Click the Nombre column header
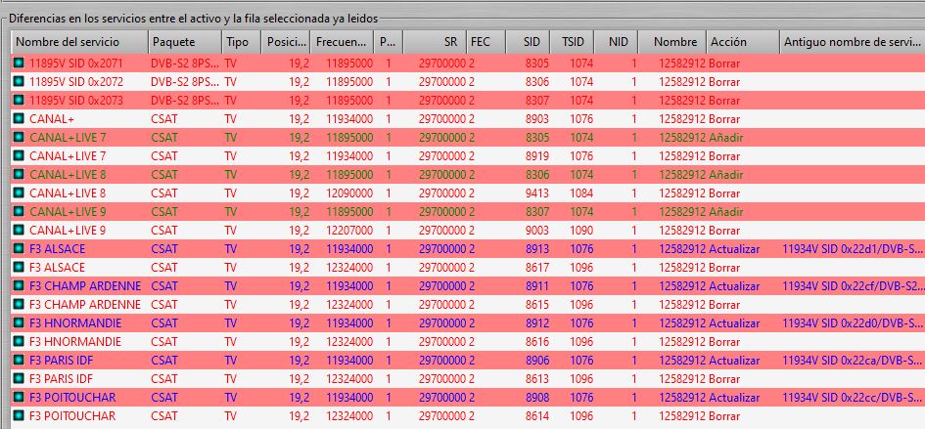The image size is (925, 429). 672,42
